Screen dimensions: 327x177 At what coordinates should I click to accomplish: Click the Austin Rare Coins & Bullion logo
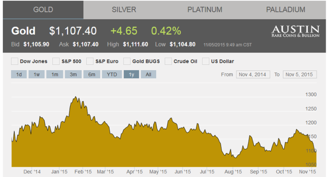click(x=295, y=31)
